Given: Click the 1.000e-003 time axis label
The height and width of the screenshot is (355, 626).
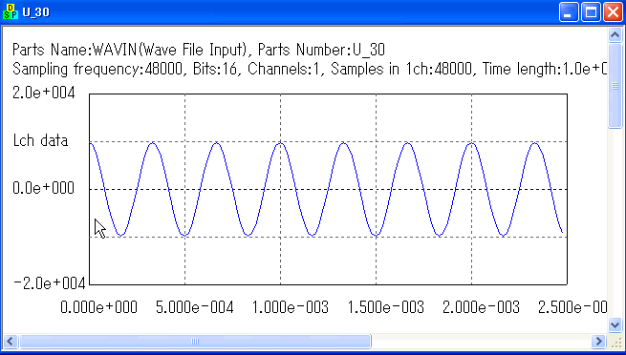Looking at the screenshot, I should click(291, 307).
